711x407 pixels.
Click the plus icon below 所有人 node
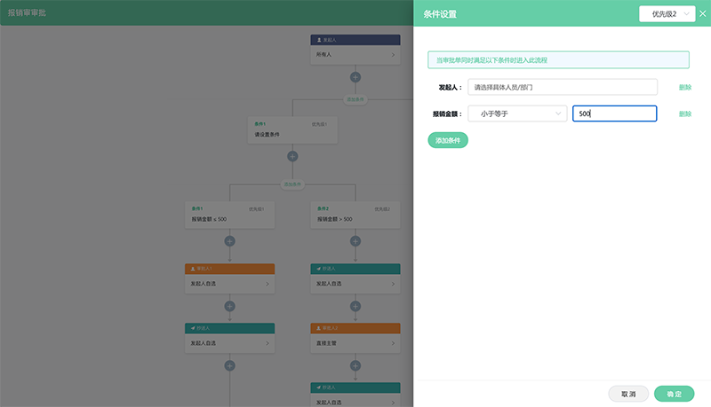pos(355,77)
